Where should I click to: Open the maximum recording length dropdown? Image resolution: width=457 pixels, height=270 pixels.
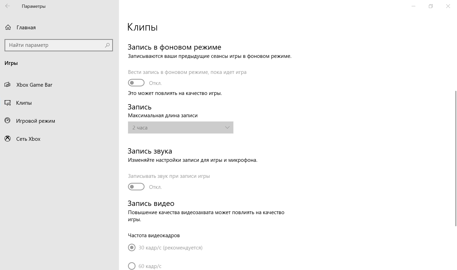click(181, 127)
